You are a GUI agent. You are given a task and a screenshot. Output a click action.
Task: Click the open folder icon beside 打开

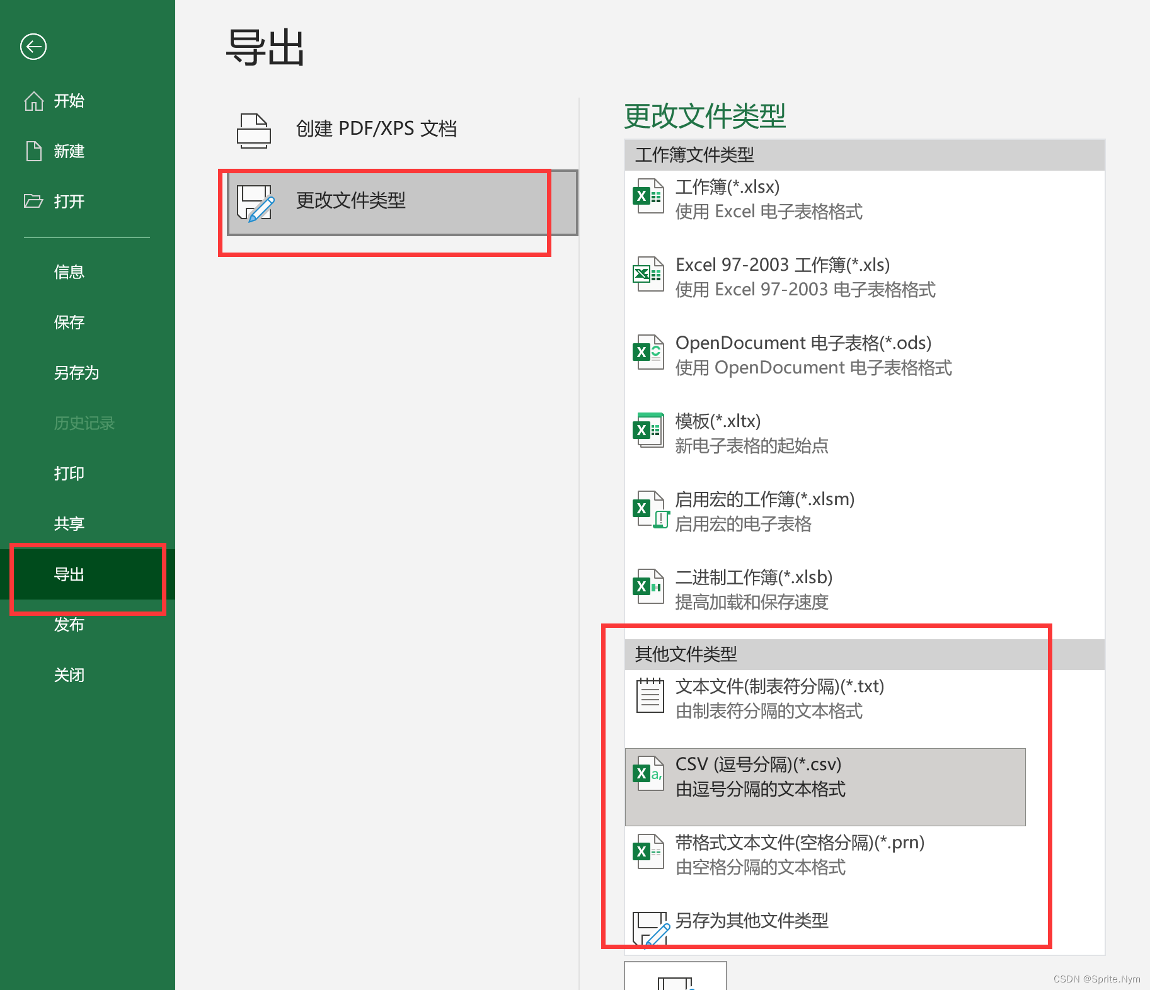(x=33, y=201)
